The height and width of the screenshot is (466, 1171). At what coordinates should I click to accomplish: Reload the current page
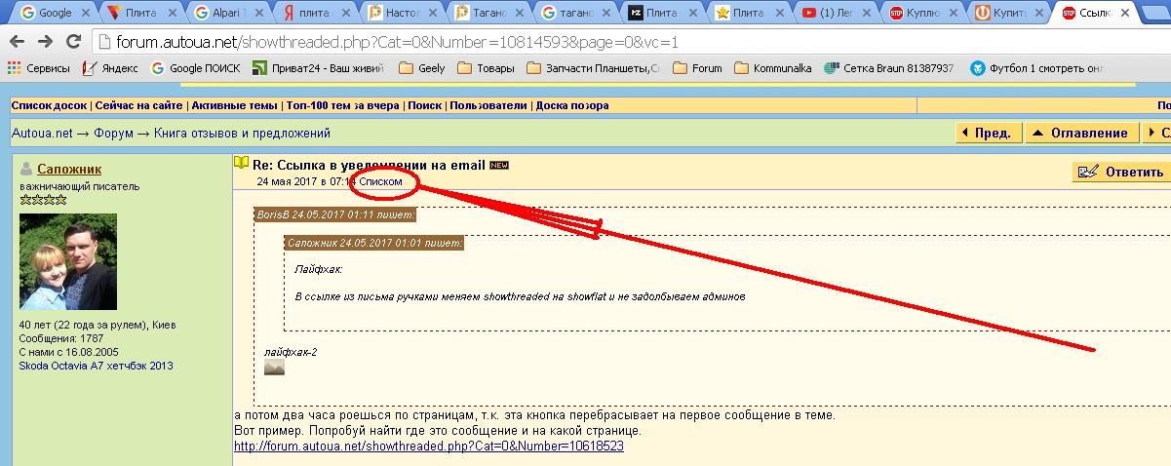click(x=73, y=42)
